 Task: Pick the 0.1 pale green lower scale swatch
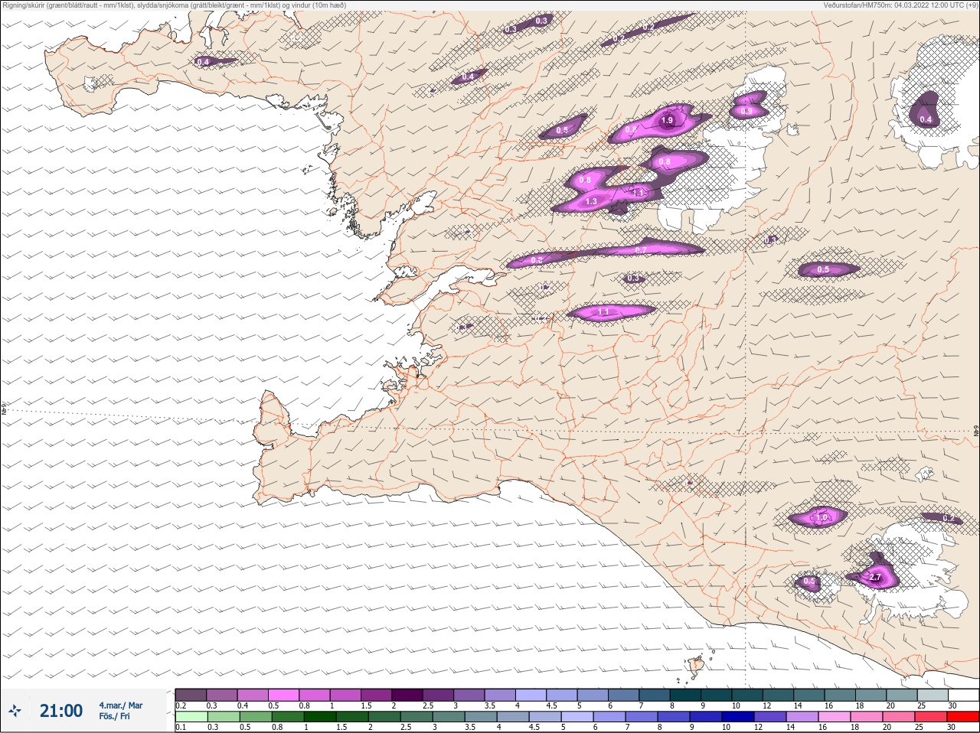coord(191,717)
